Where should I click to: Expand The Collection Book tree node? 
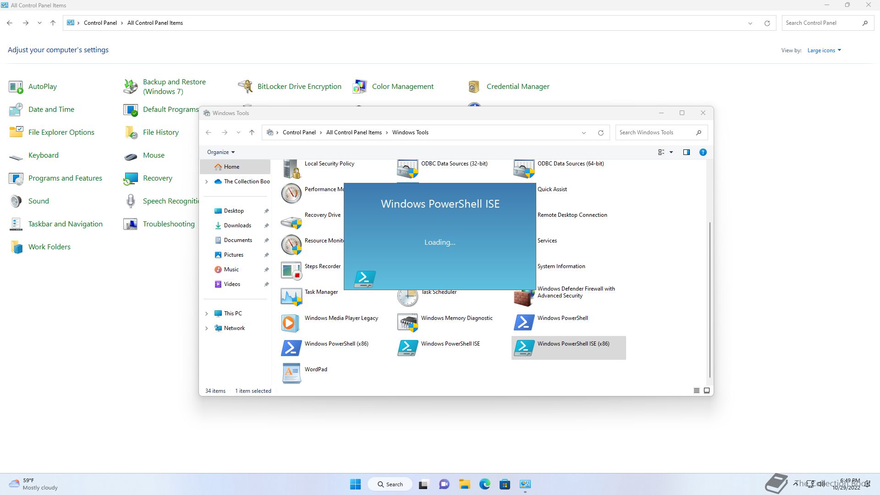click(206, 181)
